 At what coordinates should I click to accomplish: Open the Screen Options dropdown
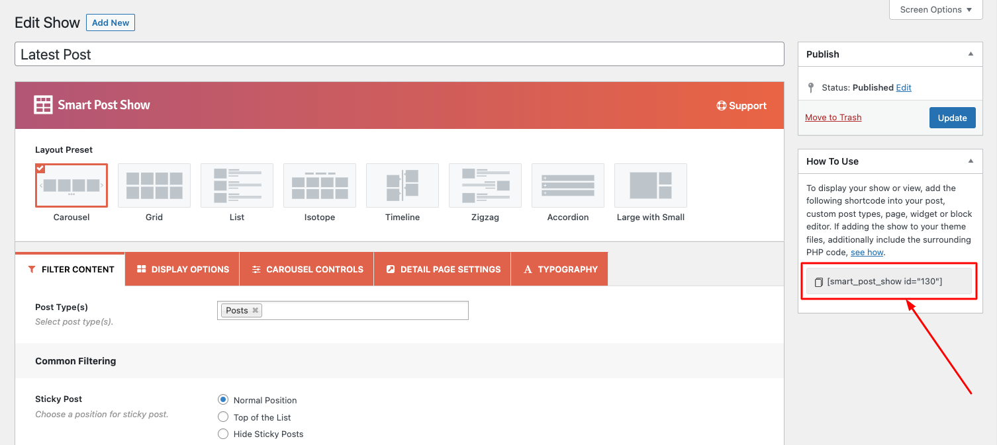(x=935, y=10)
